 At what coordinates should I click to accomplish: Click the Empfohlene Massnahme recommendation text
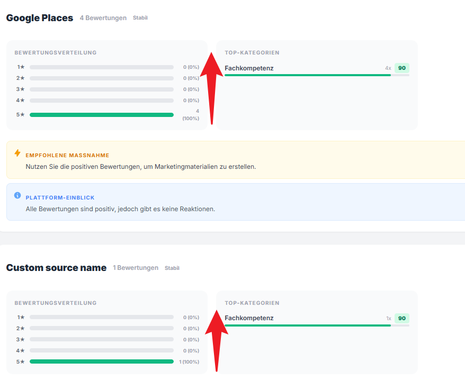[x=141, y=167]
